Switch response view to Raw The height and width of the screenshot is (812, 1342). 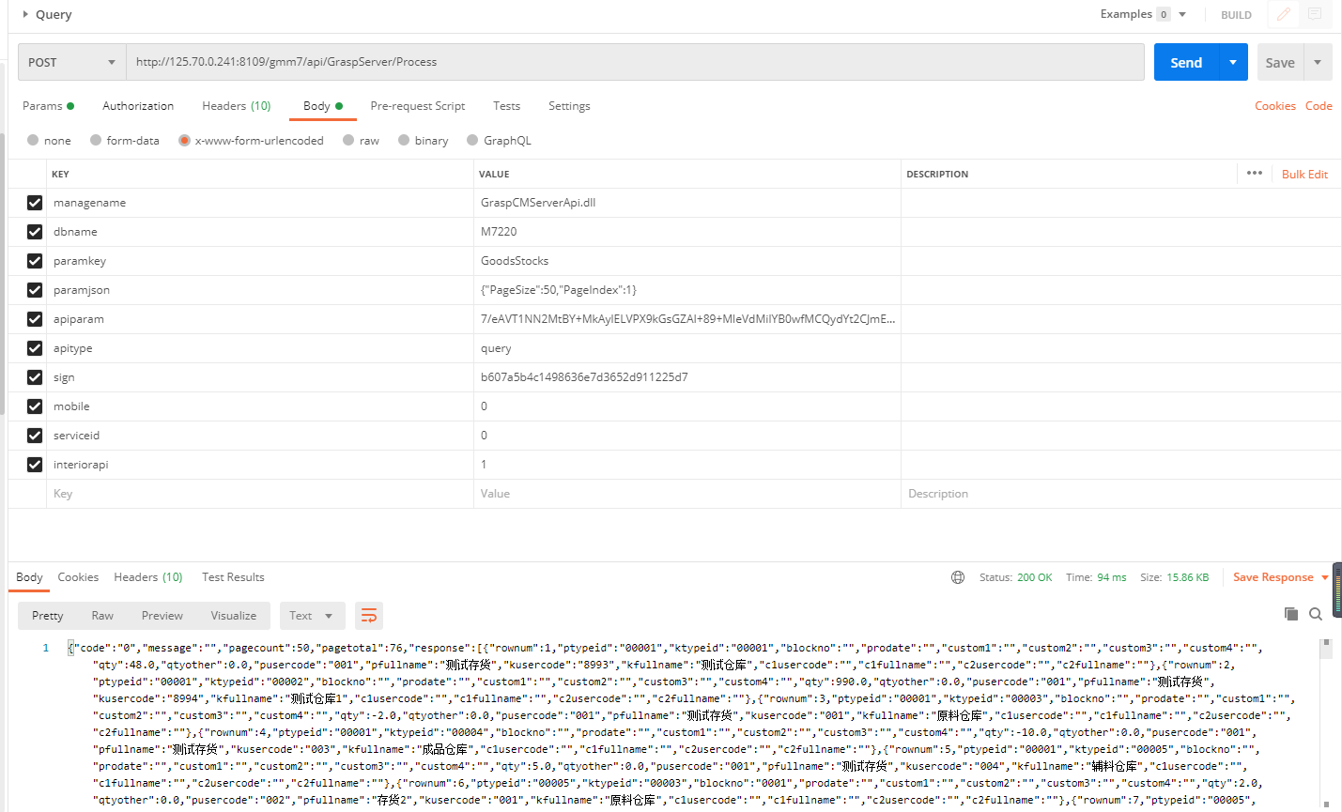[x=102, y=616]
